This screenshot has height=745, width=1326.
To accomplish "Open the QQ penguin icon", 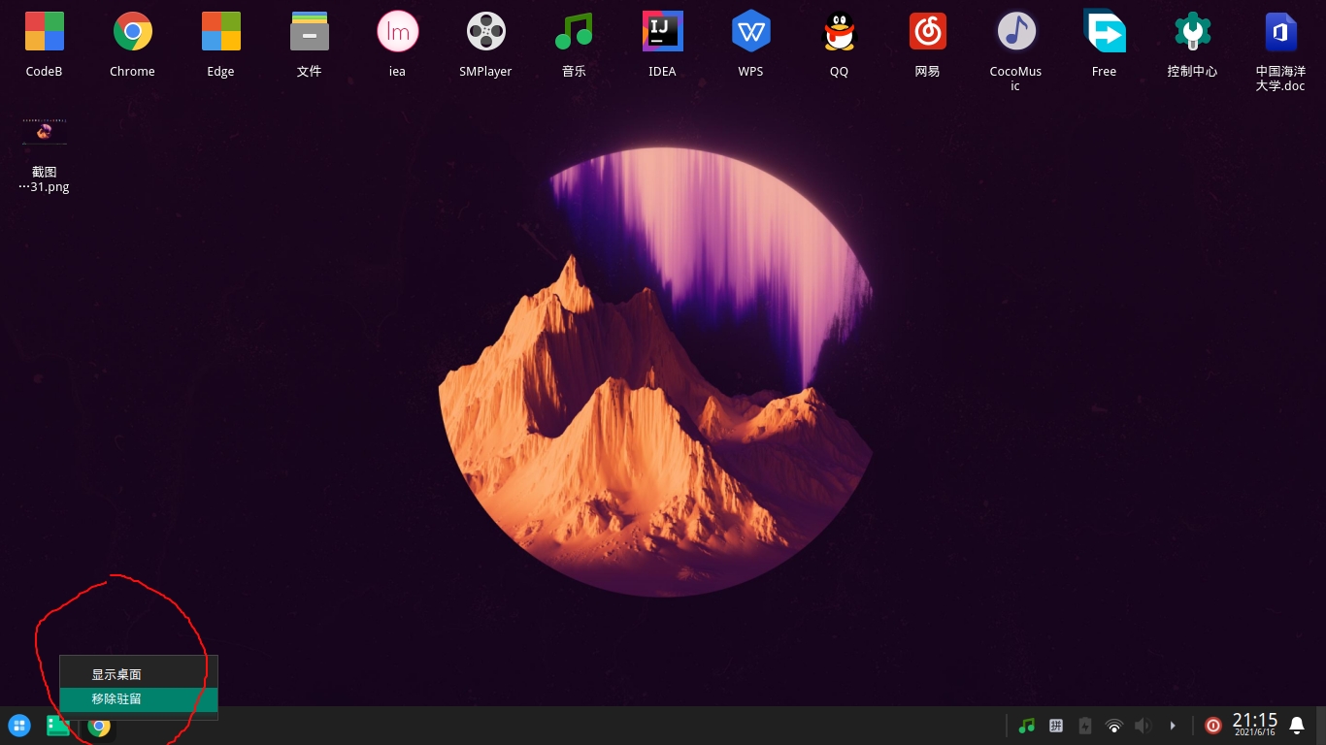I will pos(839,32).
